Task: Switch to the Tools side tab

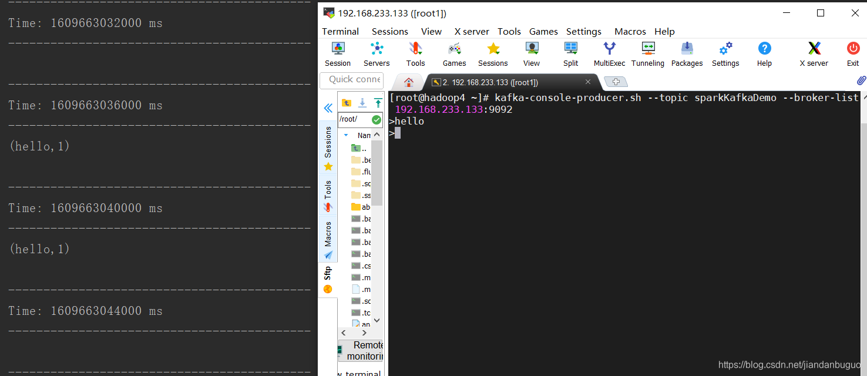Action: click(328, 196)
